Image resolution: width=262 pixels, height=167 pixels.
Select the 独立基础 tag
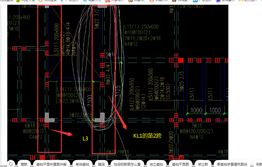pyautogui.click(x=157, y=164)
